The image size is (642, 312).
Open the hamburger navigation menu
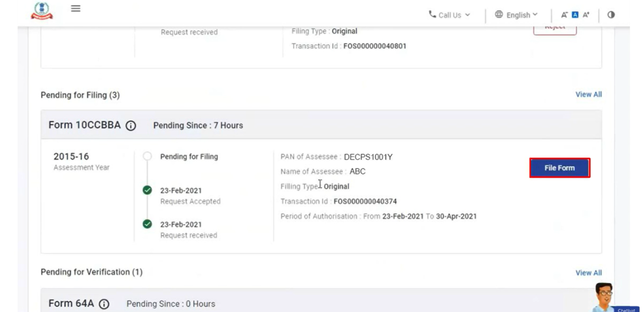[75, 8]
